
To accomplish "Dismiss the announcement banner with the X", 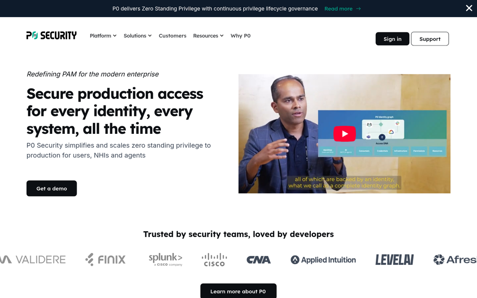I will [469, 8].
